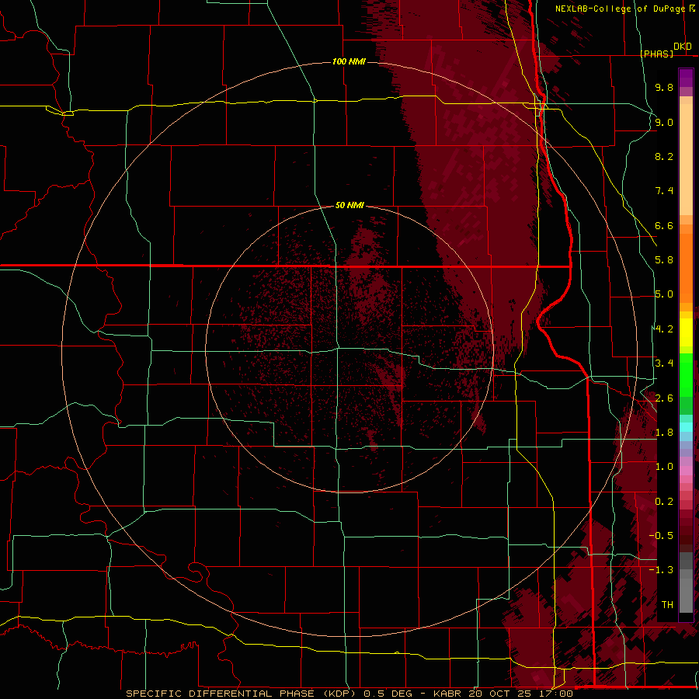Click the KABR radar site identifier
The width and height of the screenshot is (699, 699).
point(447,694)
